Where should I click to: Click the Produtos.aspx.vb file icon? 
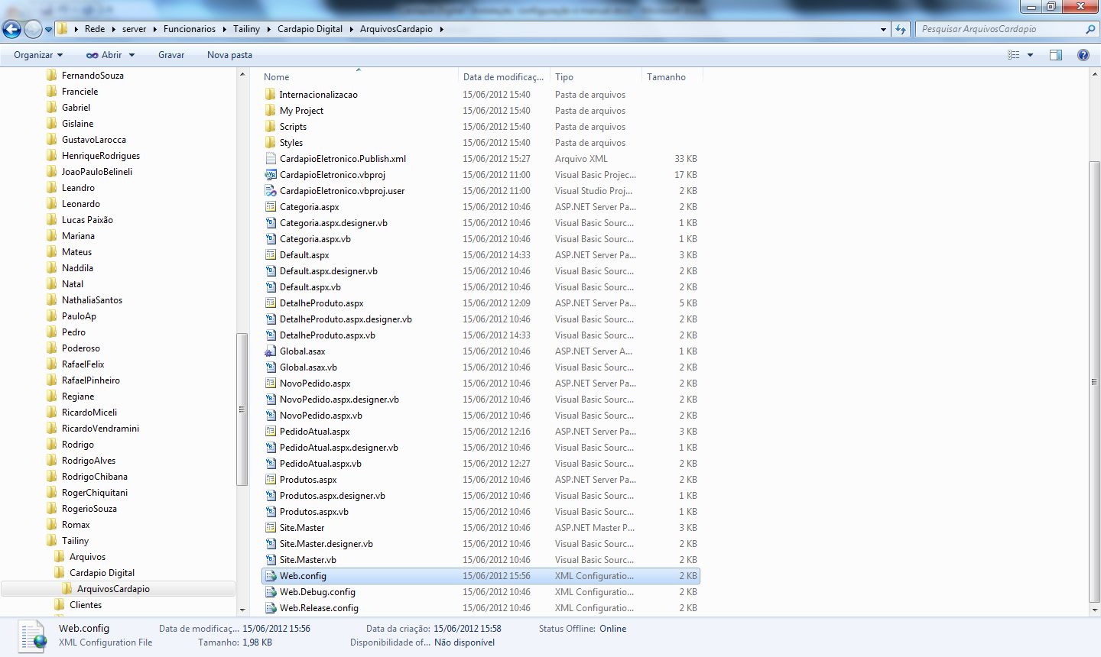[x=270, y=512]
